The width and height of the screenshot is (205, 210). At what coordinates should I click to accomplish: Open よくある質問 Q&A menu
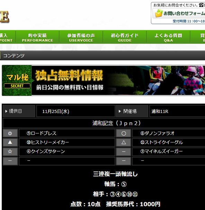pyautogui.click(x=168, y=37)
